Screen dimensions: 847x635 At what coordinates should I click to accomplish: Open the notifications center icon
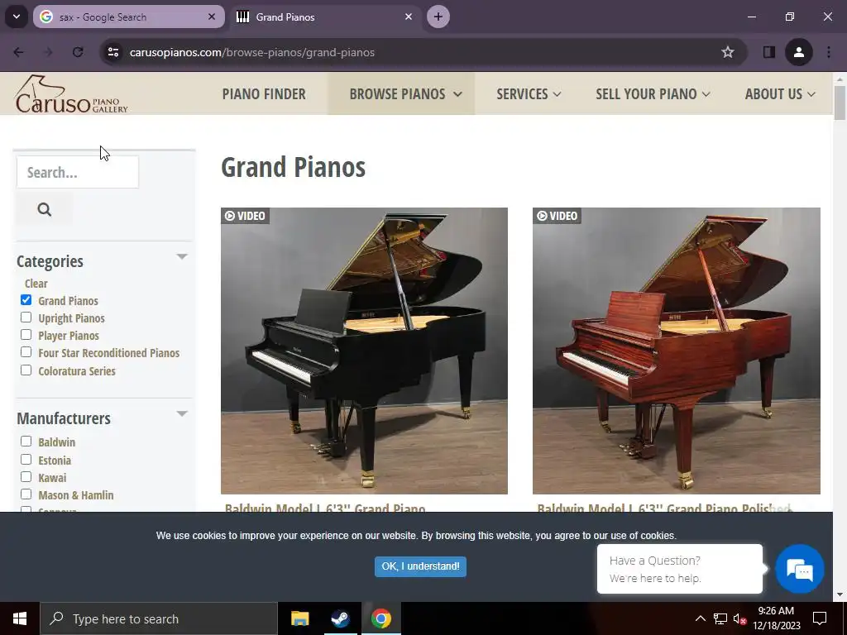coord(820,618)
